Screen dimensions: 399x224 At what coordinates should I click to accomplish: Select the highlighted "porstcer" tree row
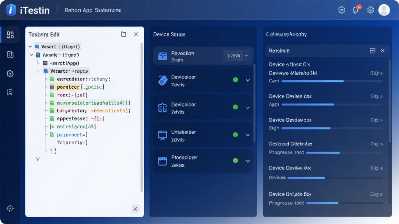(77, 87)
